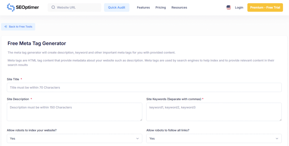This screenshot has width=289, height=146.
Task: Go Back to Free Tools
Action: click(18, 27)
